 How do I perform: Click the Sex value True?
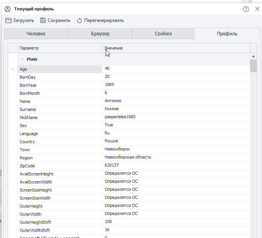[109, 125]
